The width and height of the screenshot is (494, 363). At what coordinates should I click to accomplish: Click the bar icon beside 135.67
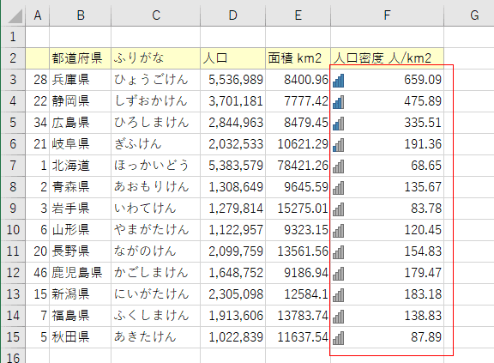tap(339, 188)
